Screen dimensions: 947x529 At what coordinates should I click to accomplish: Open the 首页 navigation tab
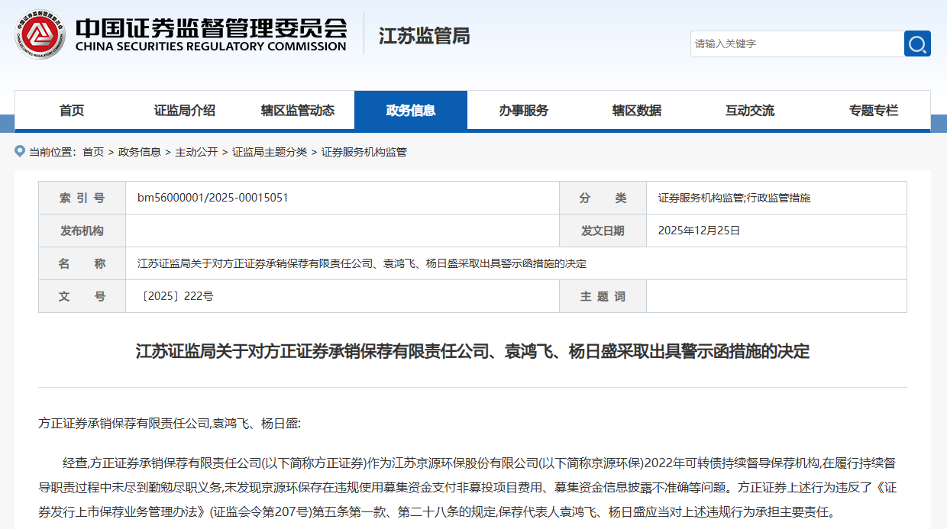tap(72, 111)
